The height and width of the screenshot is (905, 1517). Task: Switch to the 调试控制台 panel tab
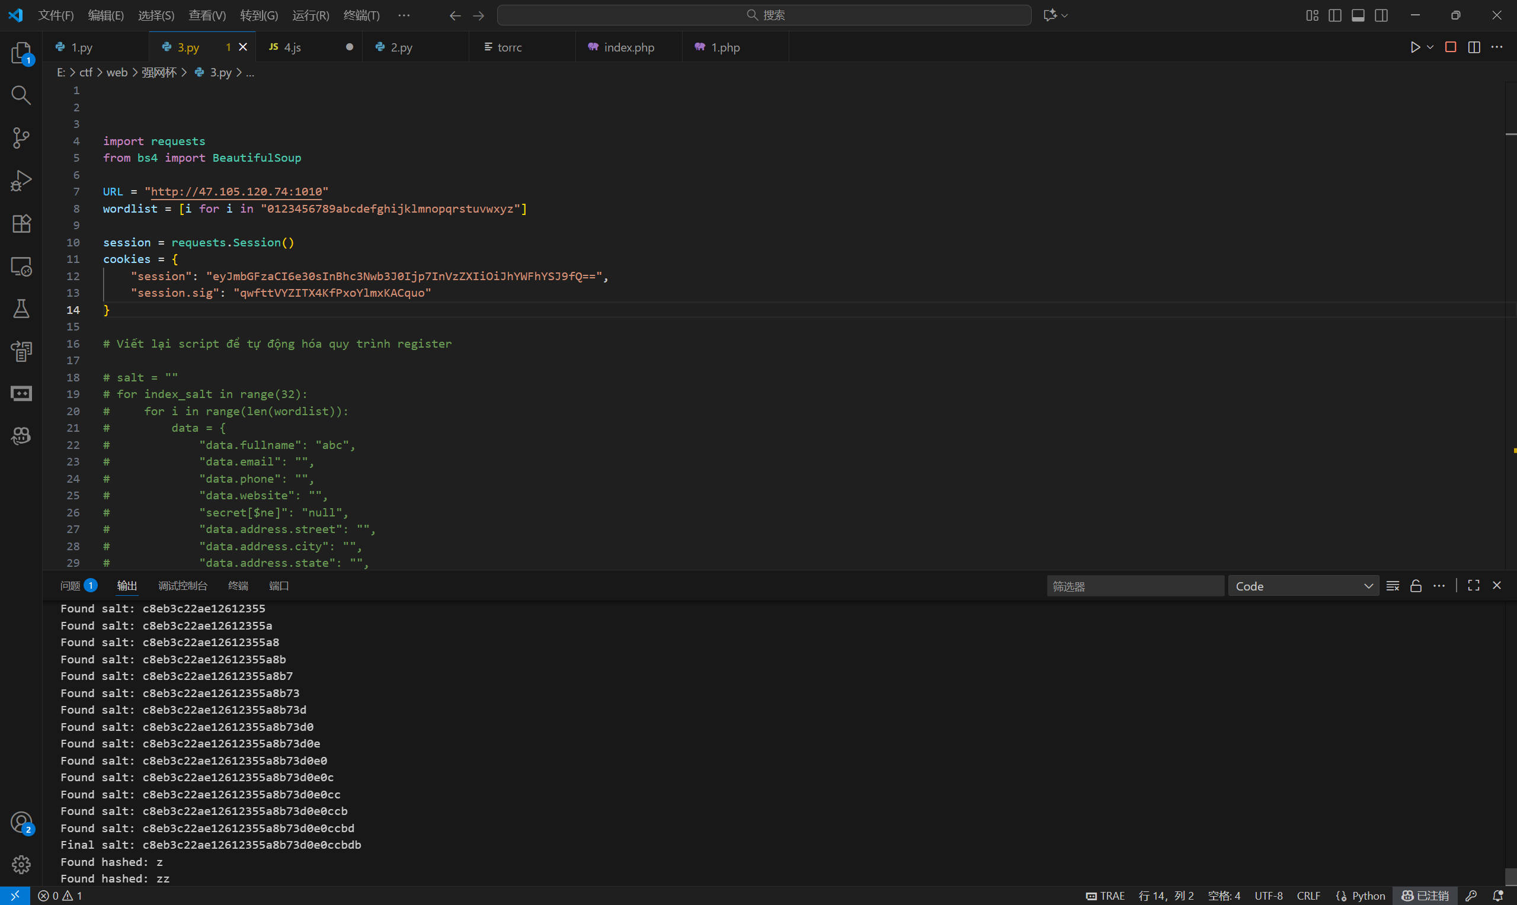point(183,586)
